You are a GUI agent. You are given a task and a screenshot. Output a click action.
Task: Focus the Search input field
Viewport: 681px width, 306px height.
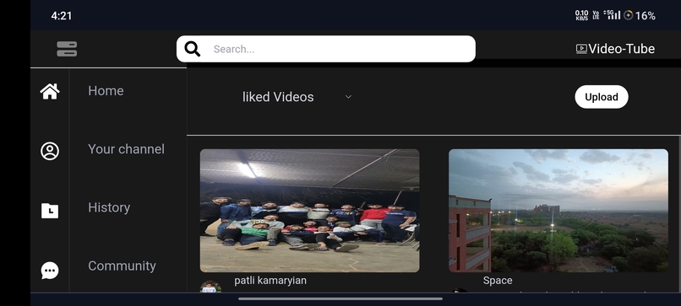(x=326, y=49)
